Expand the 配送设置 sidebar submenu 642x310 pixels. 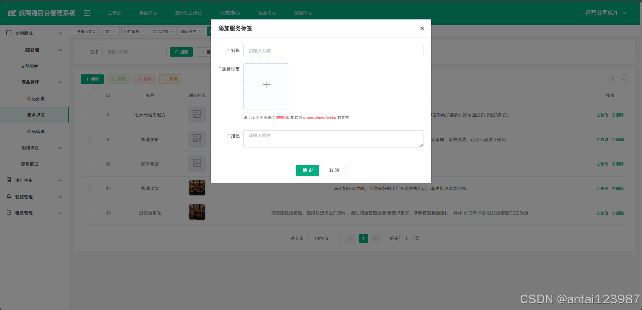point(35,147)
